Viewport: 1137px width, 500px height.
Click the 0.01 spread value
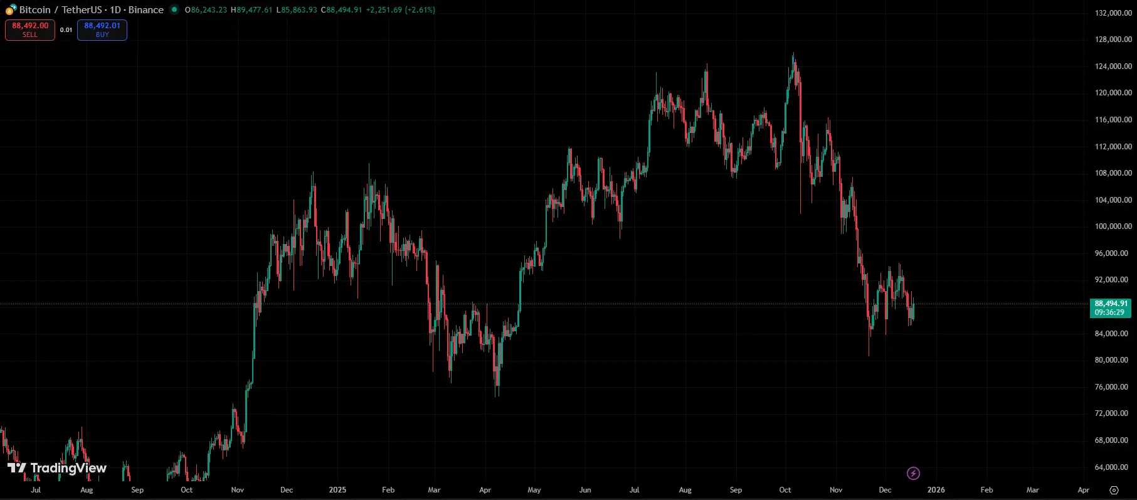pyautogui.click(x=66, y=29)
